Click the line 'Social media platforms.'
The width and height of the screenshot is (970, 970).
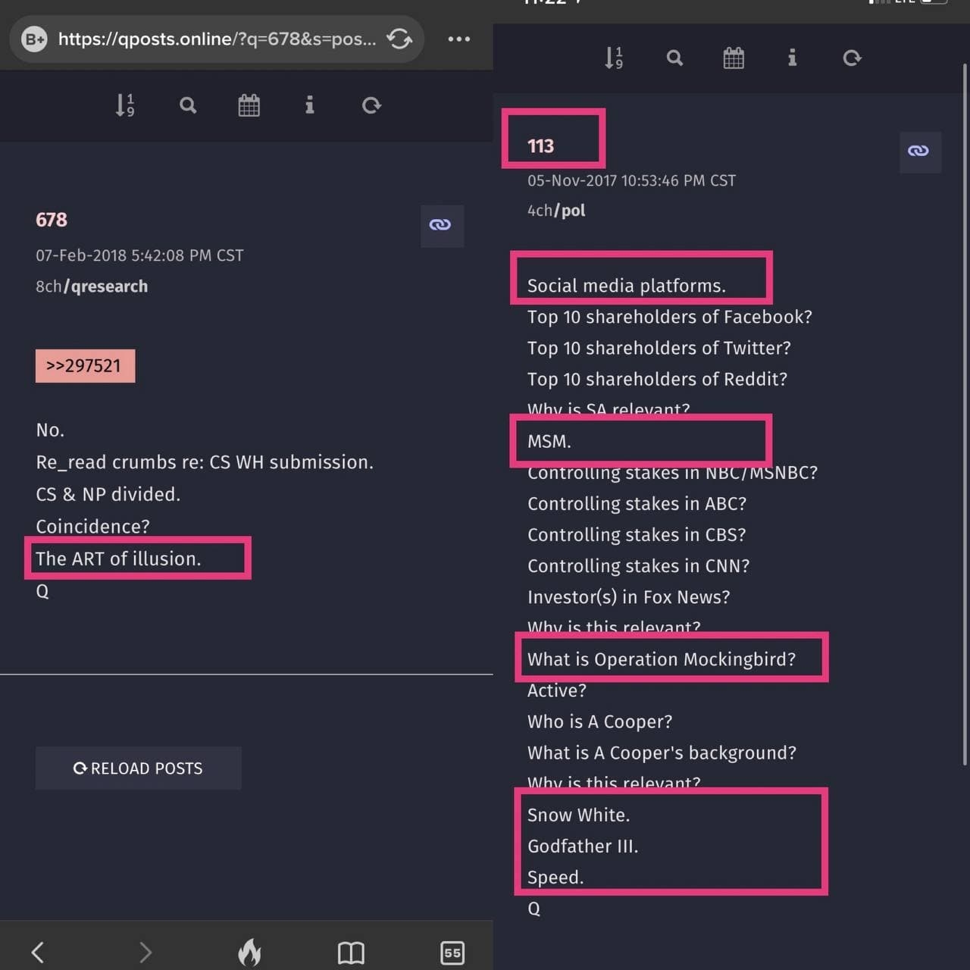pyautogui.click(x=627, y=286)
